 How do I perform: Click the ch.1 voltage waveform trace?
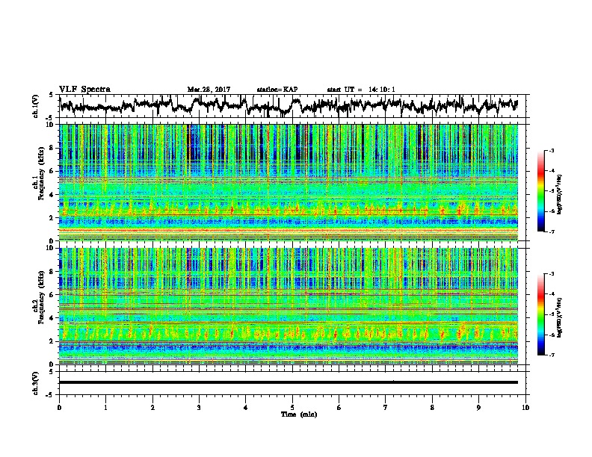point(289,105)
